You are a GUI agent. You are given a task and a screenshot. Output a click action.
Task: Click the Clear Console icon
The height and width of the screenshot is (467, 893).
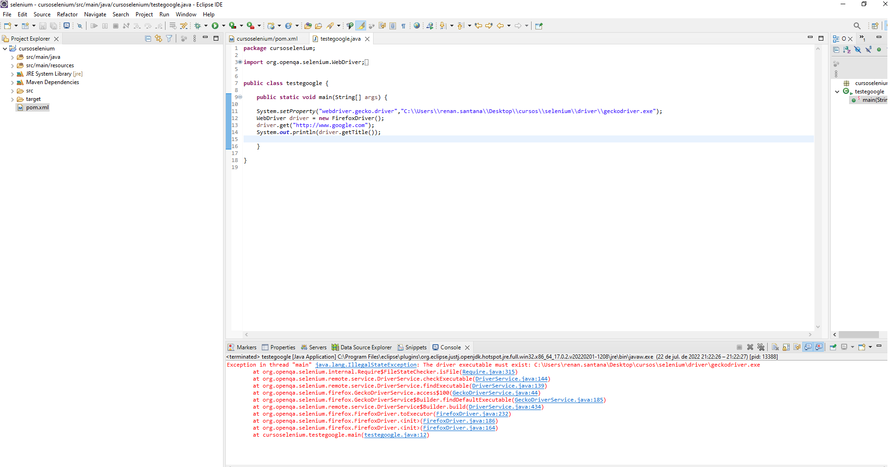(x=775, y=347)
